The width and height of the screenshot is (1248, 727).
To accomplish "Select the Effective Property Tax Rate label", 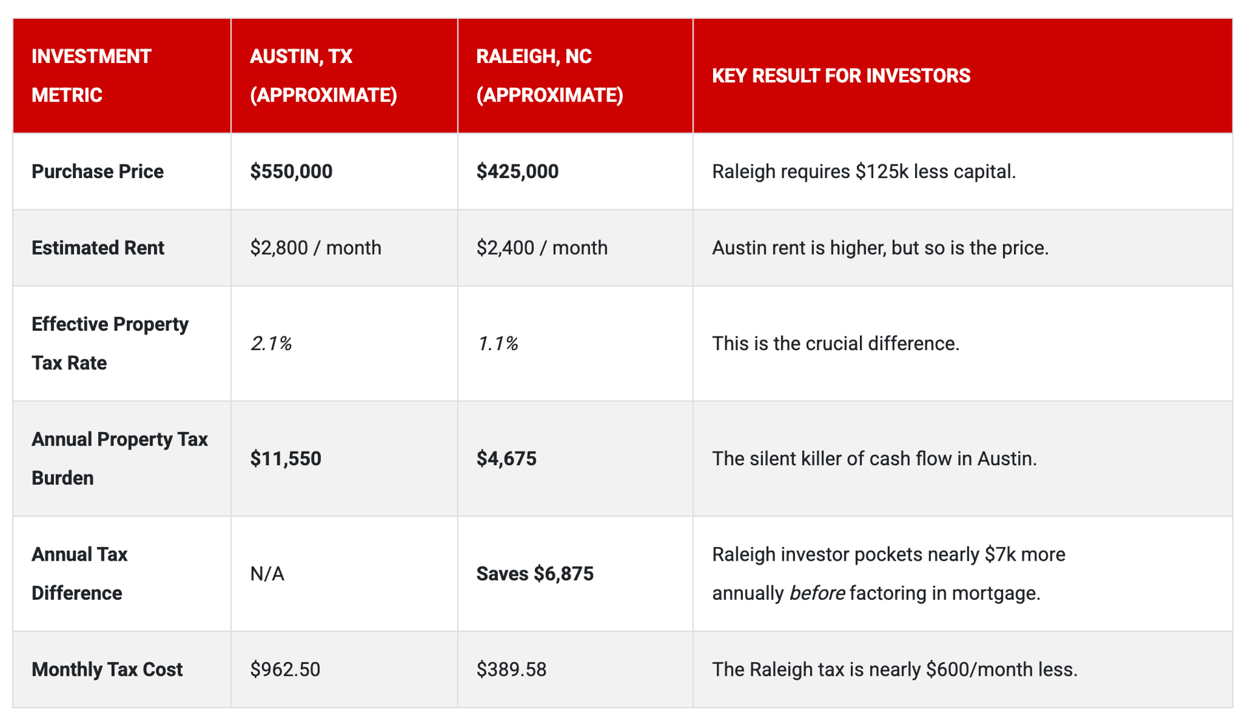I will pyautogui.click(x=110, y=343).
